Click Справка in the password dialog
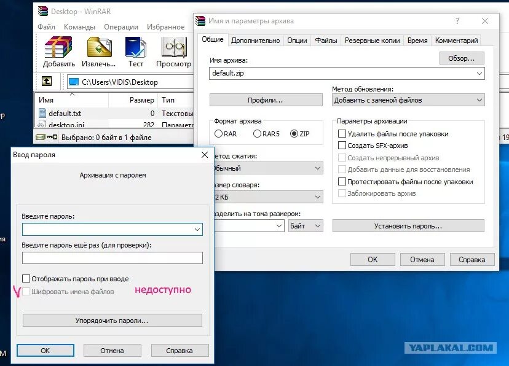Screen dimensions: 509x366 click(180, 351)
